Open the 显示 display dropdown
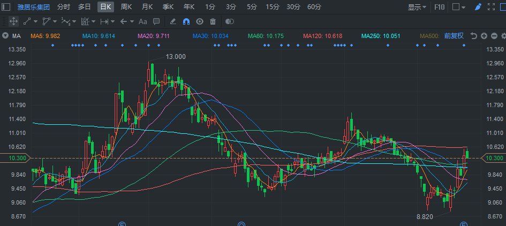The height and width of the screenshot is (226, 506). [417, 7]
